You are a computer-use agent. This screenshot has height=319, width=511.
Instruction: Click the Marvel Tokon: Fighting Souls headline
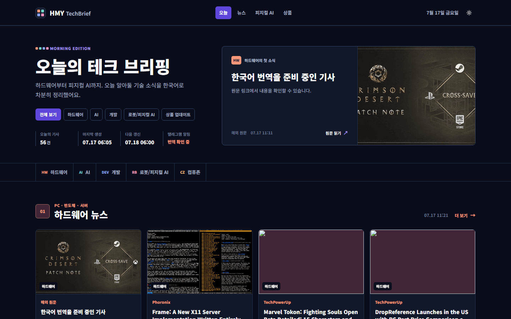coord(311,315)
